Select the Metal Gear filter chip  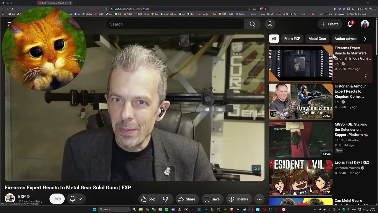point(317,39)
